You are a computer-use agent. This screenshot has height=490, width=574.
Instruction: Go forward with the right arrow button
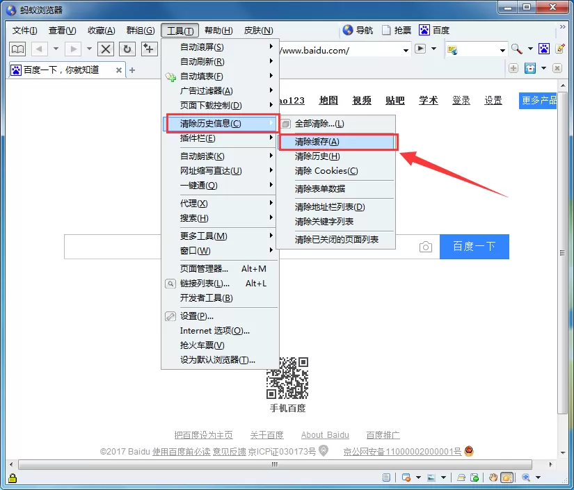click(73, 49)
